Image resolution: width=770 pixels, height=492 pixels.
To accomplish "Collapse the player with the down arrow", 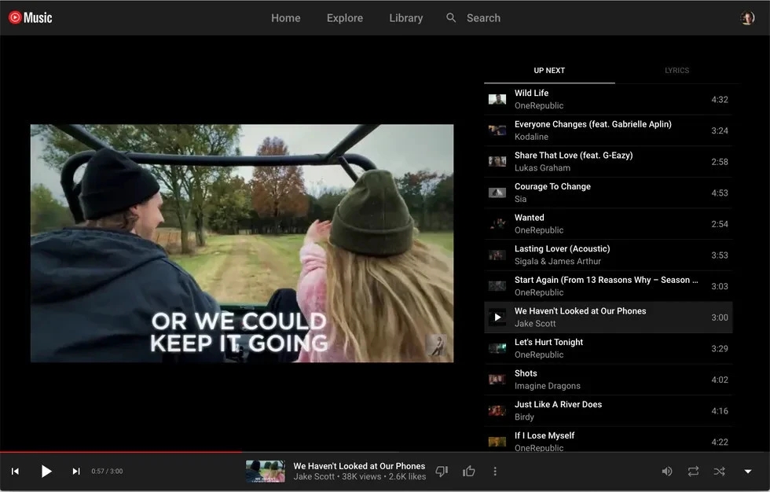I will (x=748, y=472).
